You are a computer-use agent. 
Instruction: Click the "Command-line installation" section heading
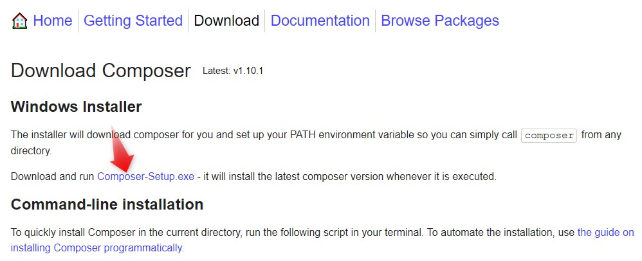tap(107, 204)
